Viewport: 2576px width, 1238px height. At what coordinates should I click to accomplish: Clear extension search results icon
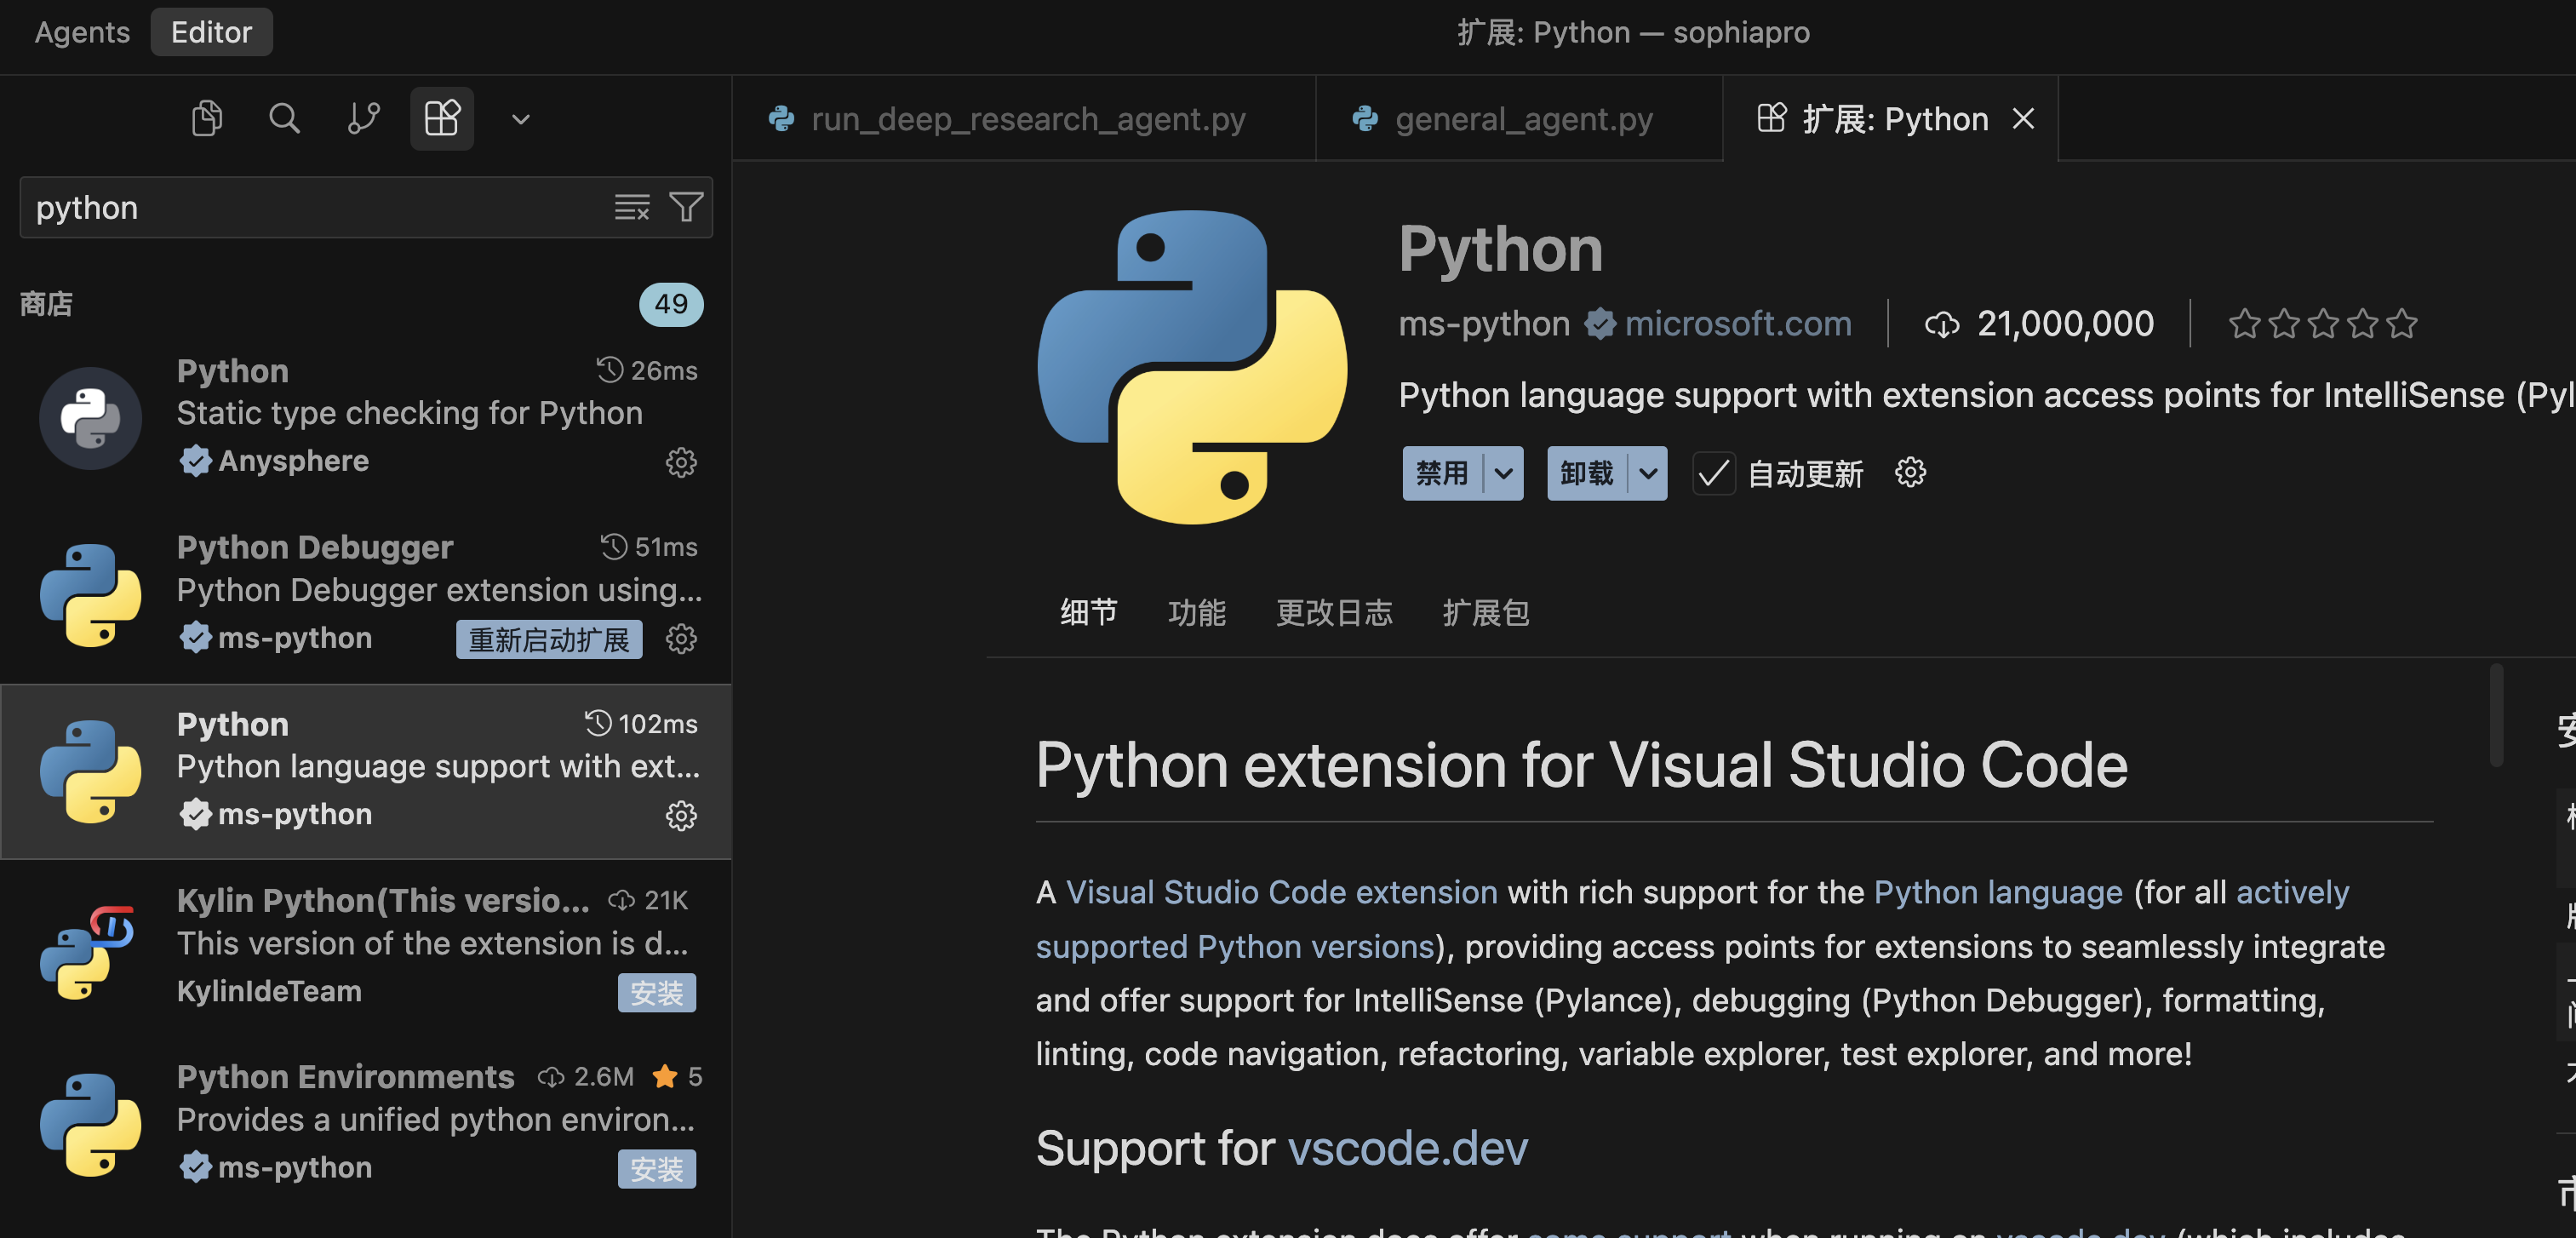pyautogui.click(x=632, y=208)
